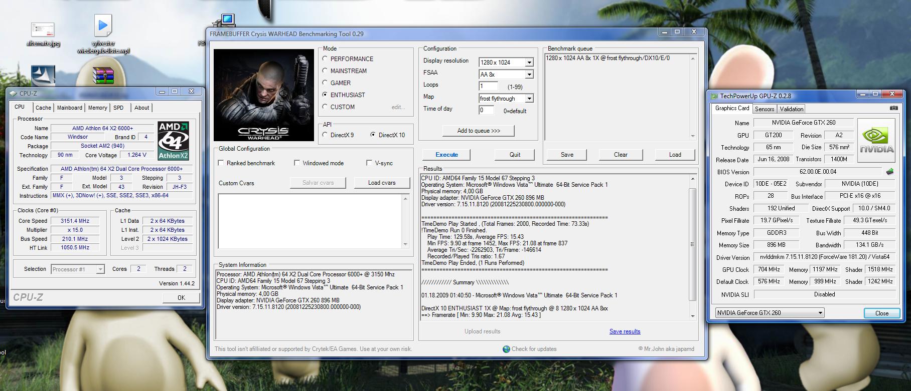This screenshot has height=391, width=911.
Task: Click OK button in CPU-Z
Action: point(181,297)
